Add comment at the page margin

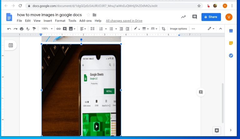[201, 92]
